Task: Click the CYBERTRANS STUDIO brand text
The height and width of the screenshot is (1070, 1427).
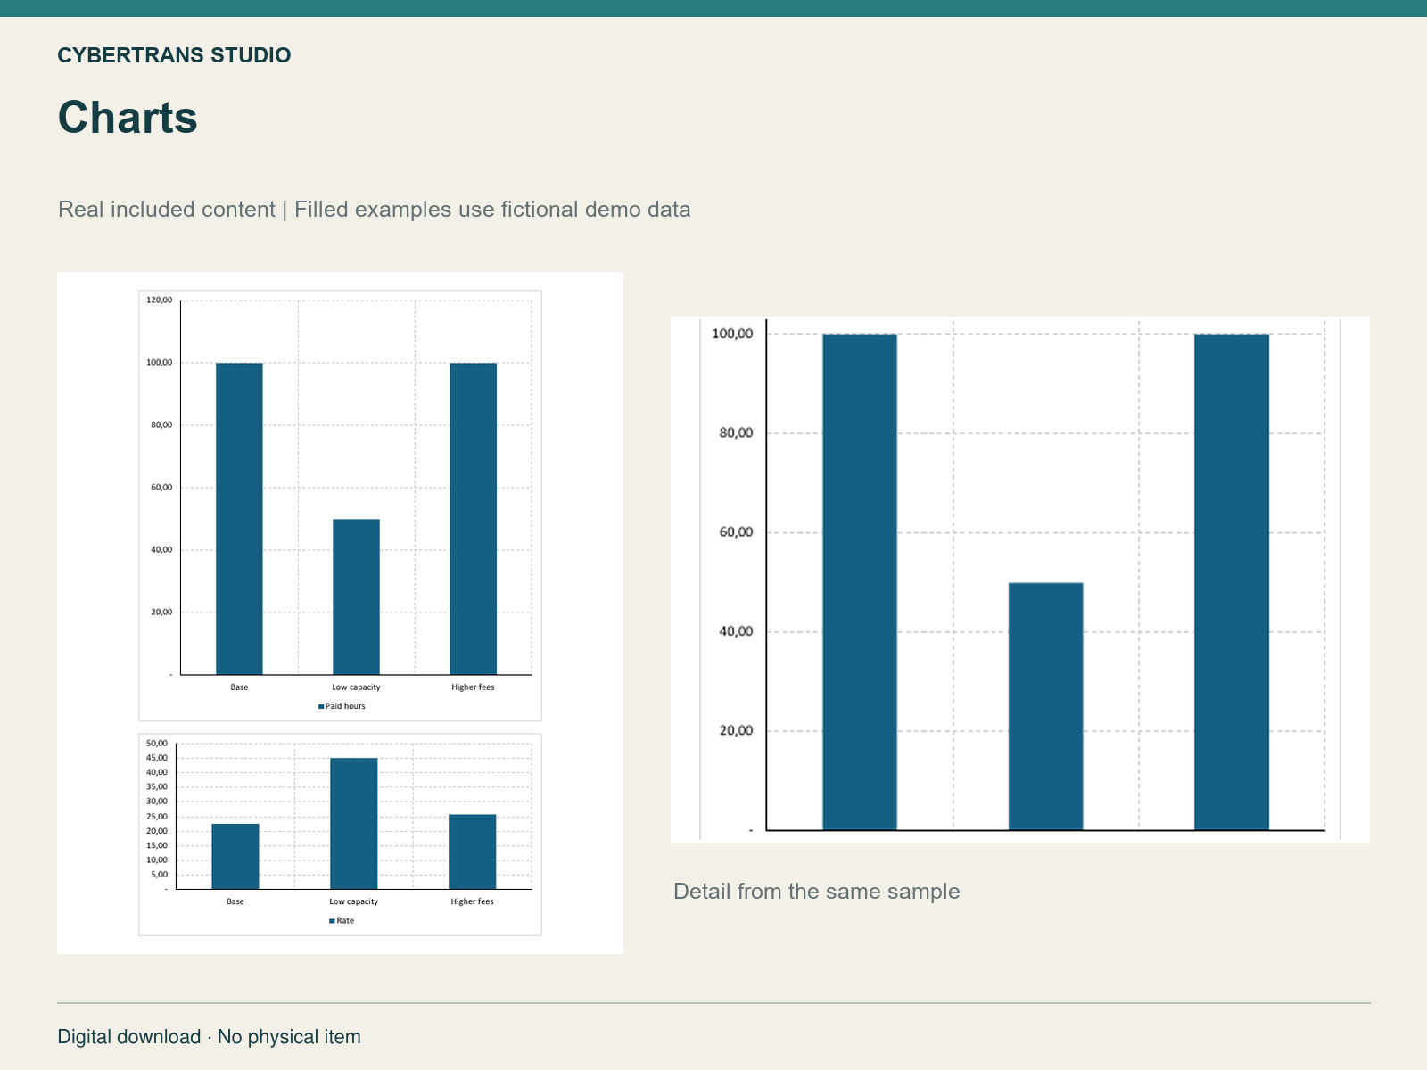Action: coord(174,55)
